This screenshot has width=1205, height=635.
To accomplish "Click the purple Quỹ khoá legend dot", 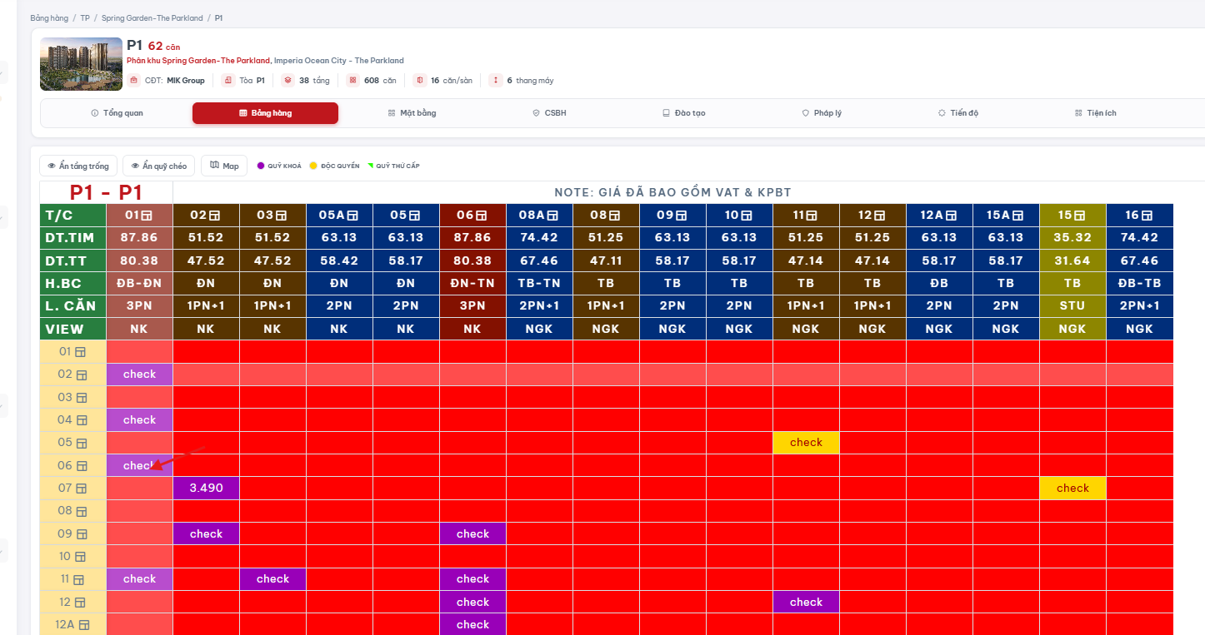I will (x=261, y=166).
